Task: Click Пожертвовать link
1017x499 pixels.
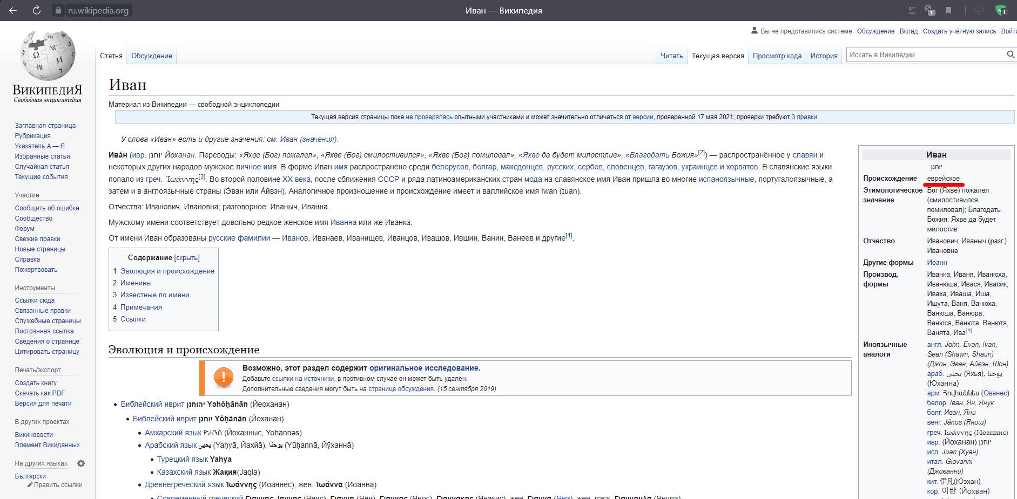Action: click(36, 270)
